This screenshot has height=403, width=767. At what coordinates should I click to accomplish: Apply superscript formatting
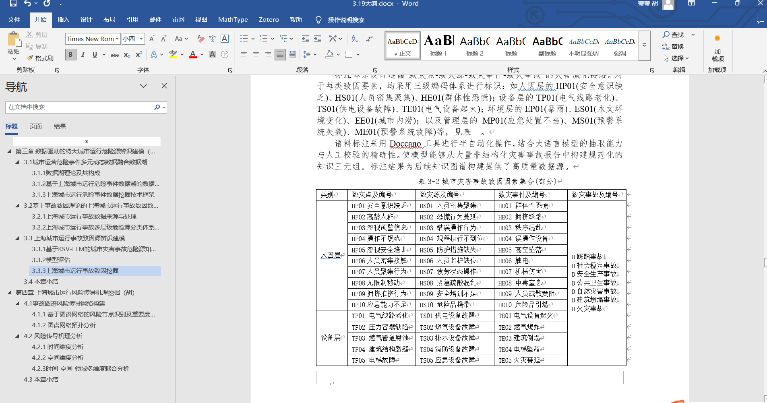[139, 55]
